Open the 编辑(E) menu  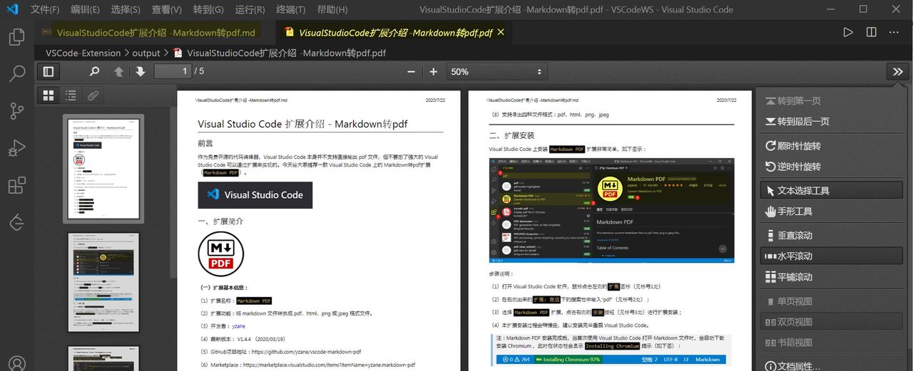click(86, 10)
